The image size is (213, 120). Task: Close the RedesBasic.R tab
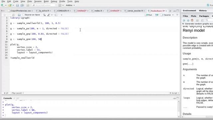pos(166,11)
